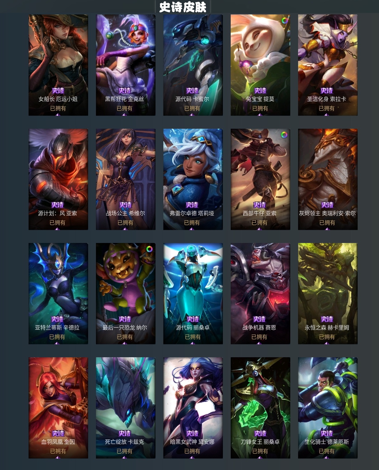
Task: Click the 亚特兰蒂斯 辛德拉 skin name
Action: pos(57,327)
